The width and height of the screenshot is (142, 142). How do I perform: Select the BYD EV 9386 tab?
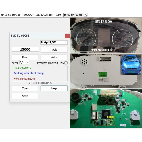tap(73, 15)
